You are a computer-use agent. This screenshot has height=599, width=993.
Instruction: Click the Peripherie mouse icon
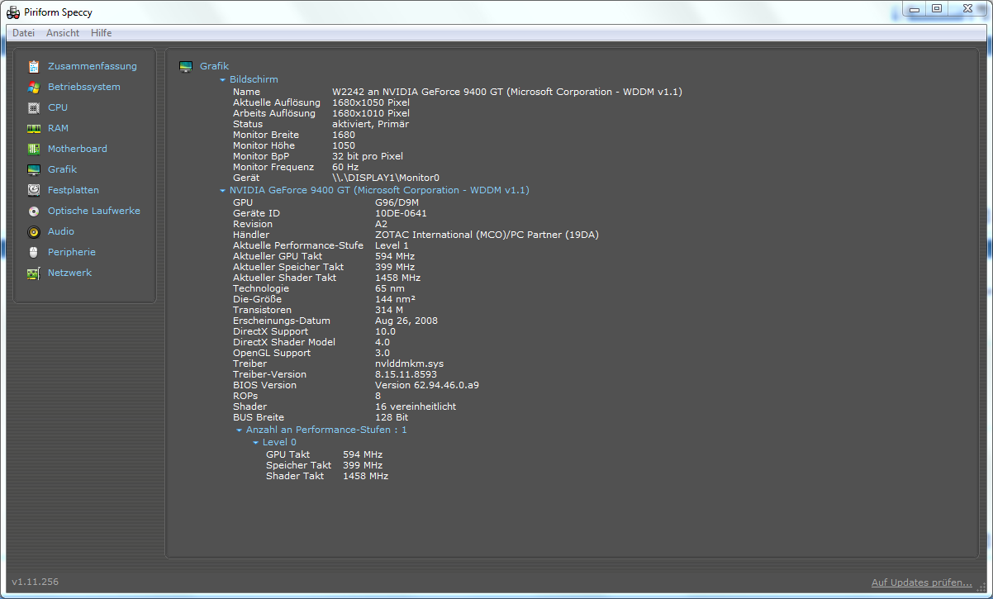pos(34,252)
